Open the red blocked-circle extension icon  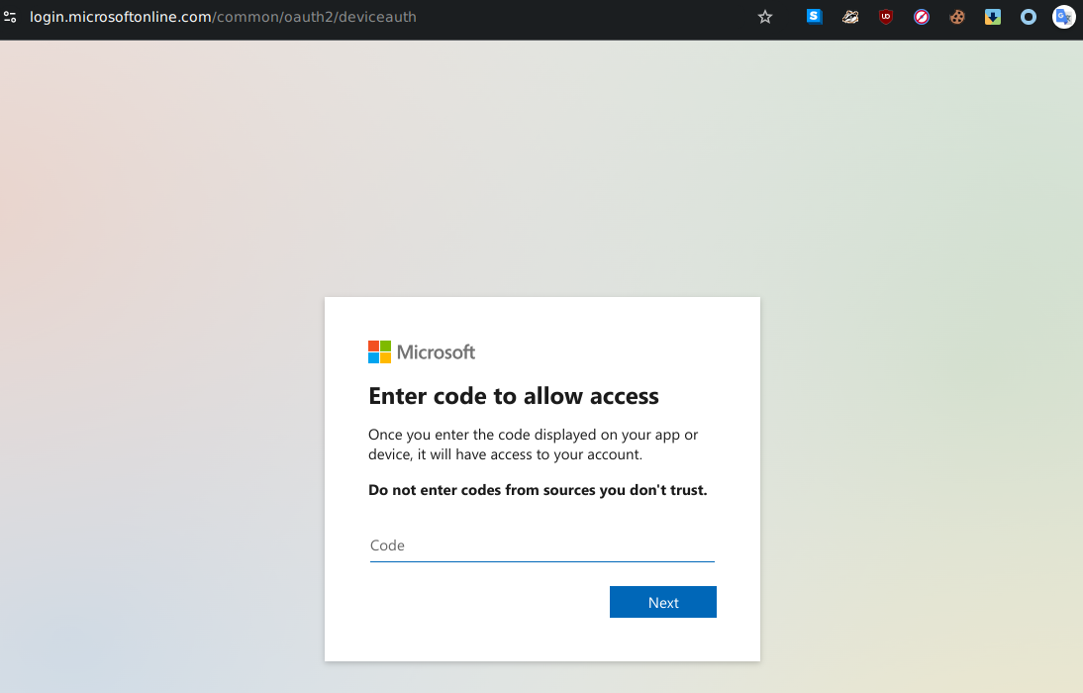coord(922,17)
